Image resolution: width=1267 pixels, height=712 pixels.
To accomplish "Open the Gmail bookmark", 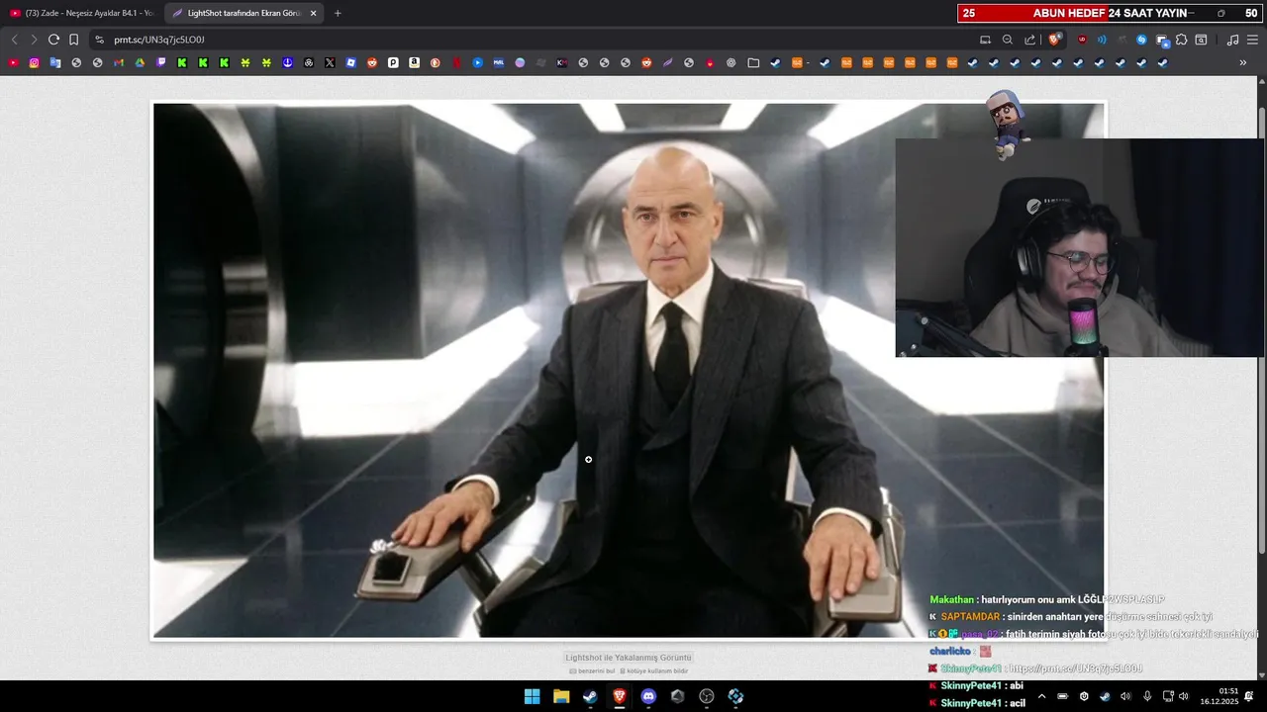I will [119, 62].
